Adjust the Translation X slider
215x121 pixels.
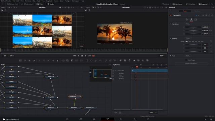[193, 27]
